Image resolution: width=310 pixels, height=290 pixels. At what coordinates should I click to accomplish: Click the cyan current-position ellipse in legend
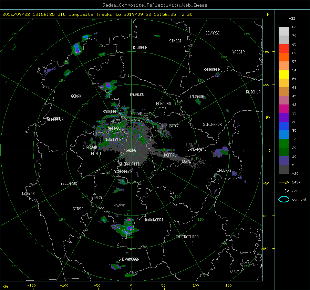click(x=284, y=199)
